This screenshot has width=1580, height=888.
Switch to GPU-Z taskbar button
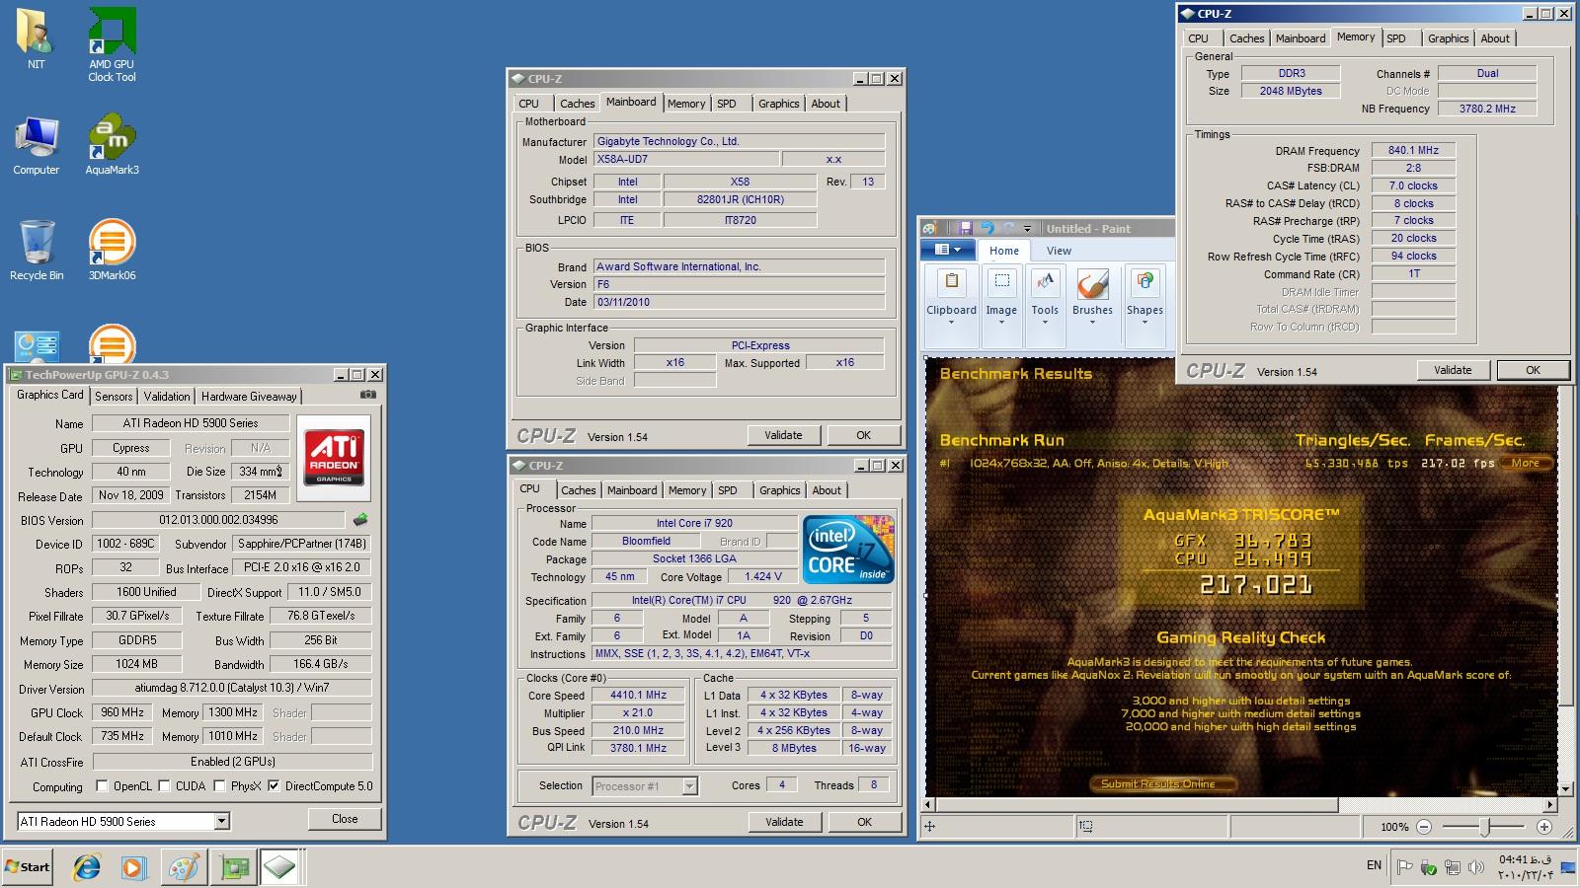[x=235, y=867]
